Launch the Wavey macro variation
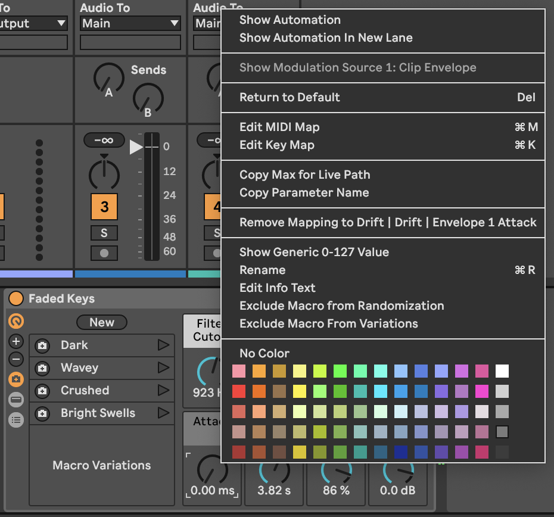 pos(163,367)
